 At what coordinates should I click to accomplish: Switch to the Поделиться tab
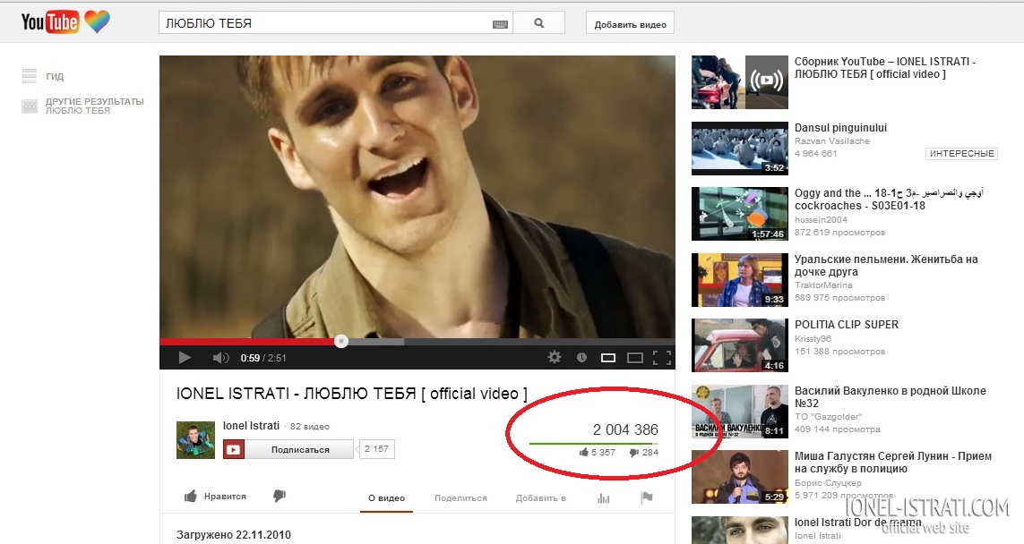(460, 498)
